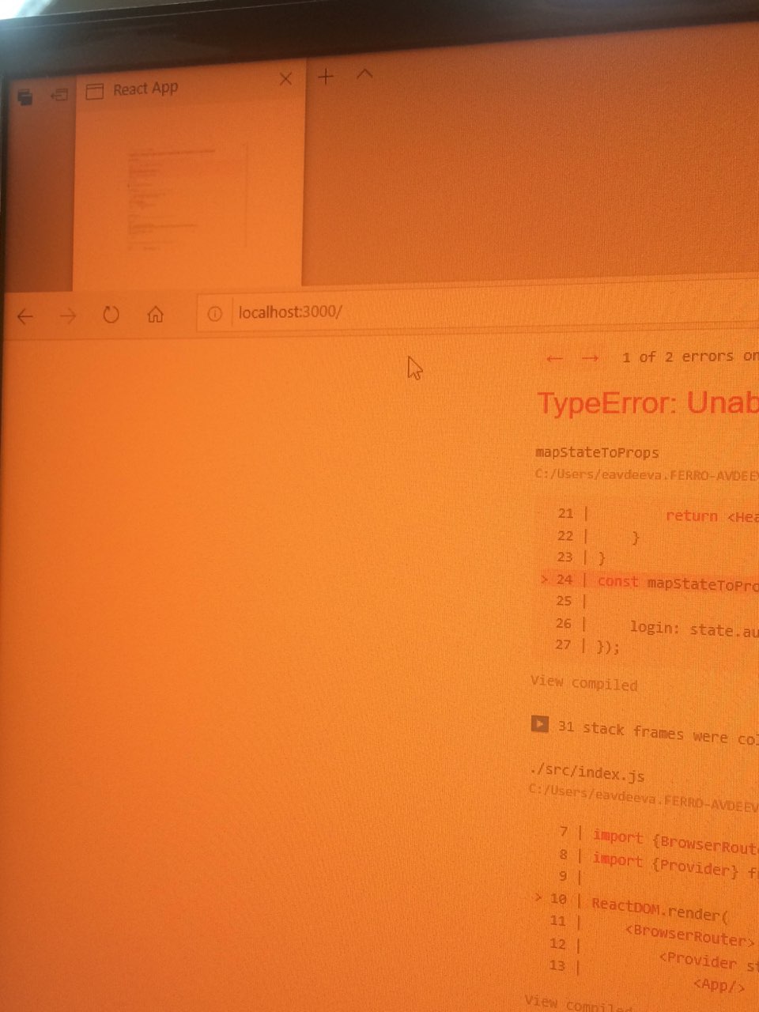This screenshot has width=759, height=1012.
Task: Open a new tab with plus button
Action: point(326,76)
